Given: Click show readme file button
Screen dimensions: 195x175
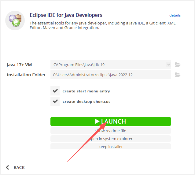Looking at the screenshot, I should (111, 131).
